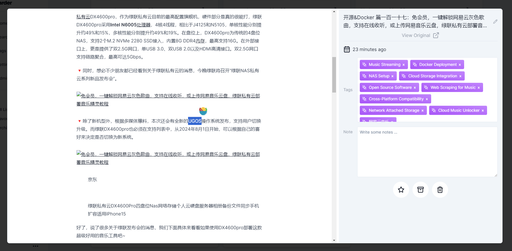Image resolution: width=512 pixels, height=251 pixels.
Task: Type in the Write some notes field
Action: pyautogui.click(x=427, y=152)
